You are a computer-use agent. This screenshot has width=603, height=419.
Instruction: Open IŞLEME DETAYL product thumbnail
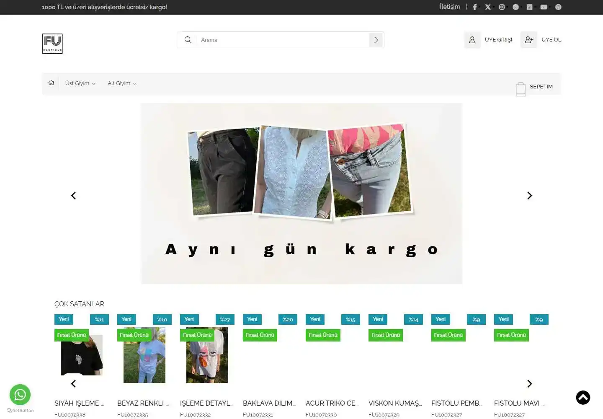207,355
